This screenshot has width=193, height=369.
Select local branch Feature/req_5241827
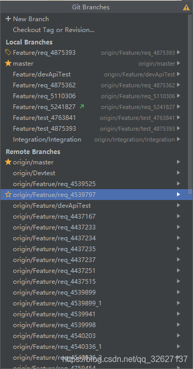coord(44,107)
